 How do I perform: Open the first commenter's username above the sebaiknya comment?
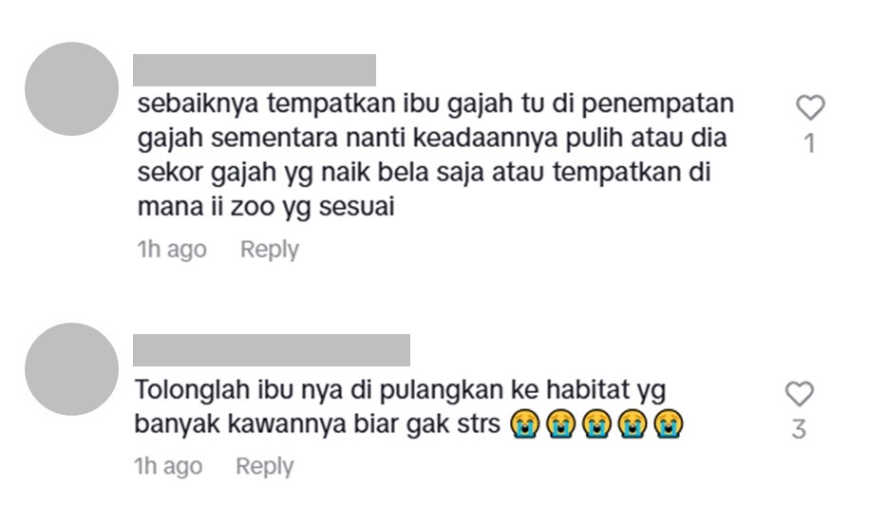(255, 70)
